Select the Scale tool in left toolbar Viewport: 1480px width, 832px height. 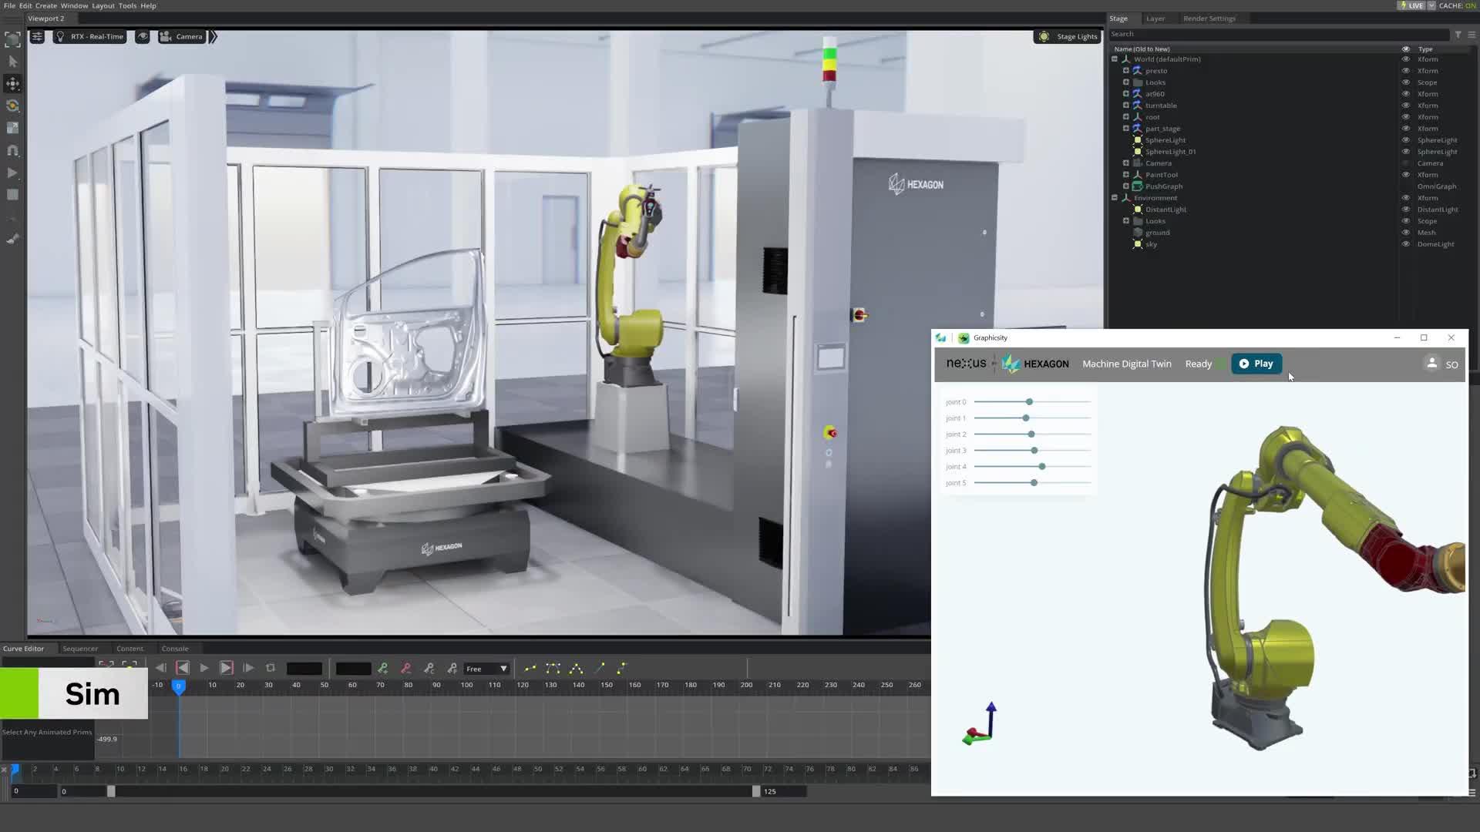pyautogui.click(x=12, y=128)
